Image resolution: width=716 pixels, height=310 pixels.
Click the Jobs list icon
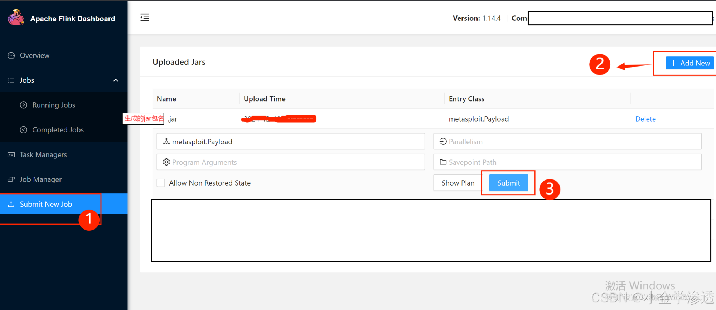(11, 80)
